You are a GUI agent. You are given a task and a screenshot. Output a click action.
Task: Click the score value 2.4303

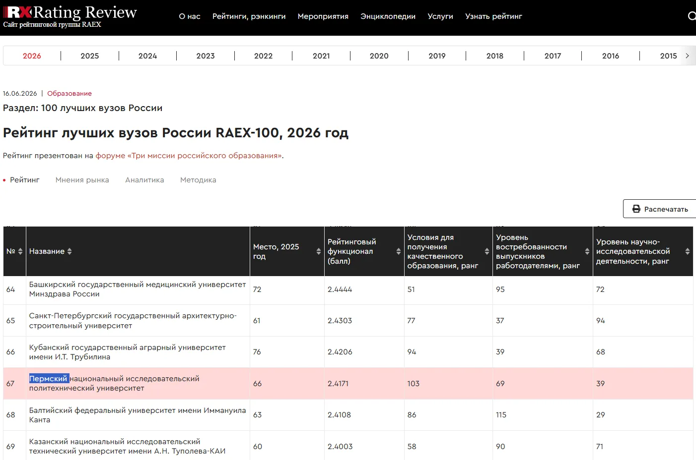point(340,321)
